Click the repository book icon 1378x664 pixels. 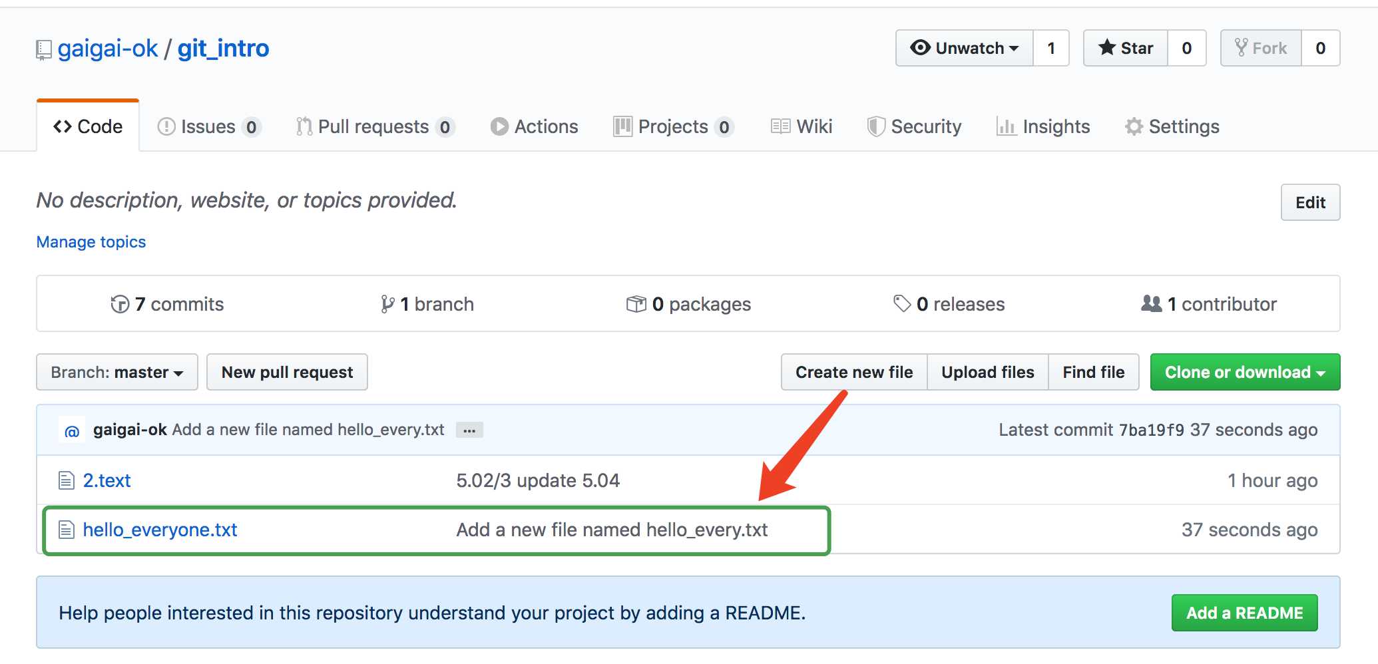coord(44,50)
